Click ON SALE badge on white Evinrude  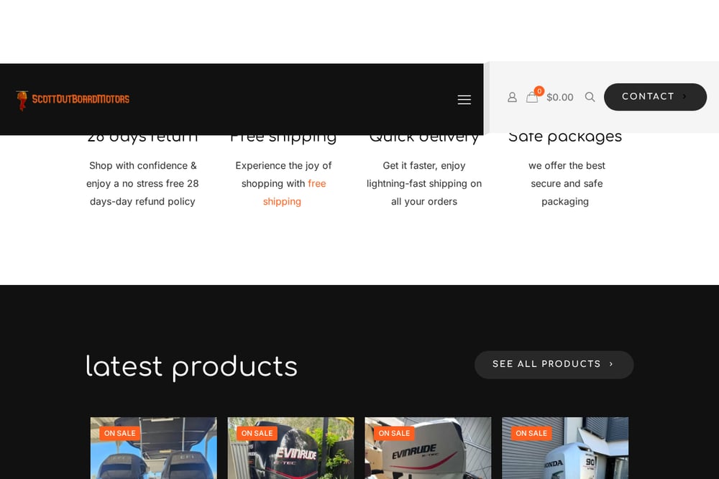394,433
